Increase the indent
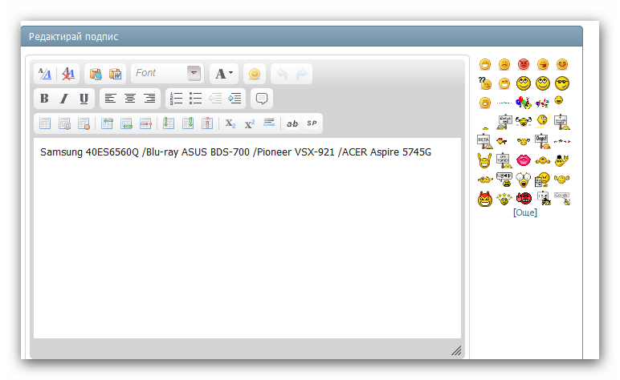620x380 pixels. point(235,99)
